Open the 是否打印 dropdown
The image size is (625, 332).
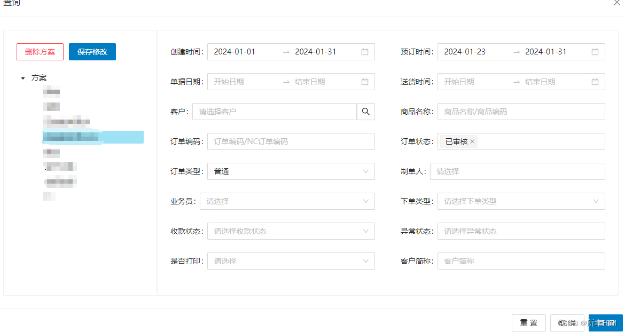tap(365, 261)
